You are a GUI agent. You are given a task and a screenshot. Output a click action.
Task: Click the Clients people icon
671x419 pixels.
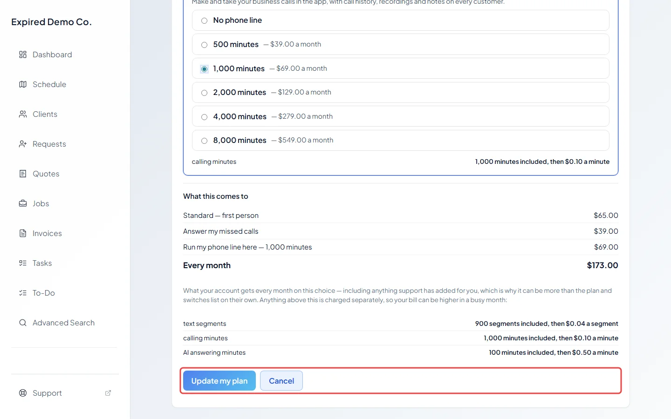click(23, 114)
